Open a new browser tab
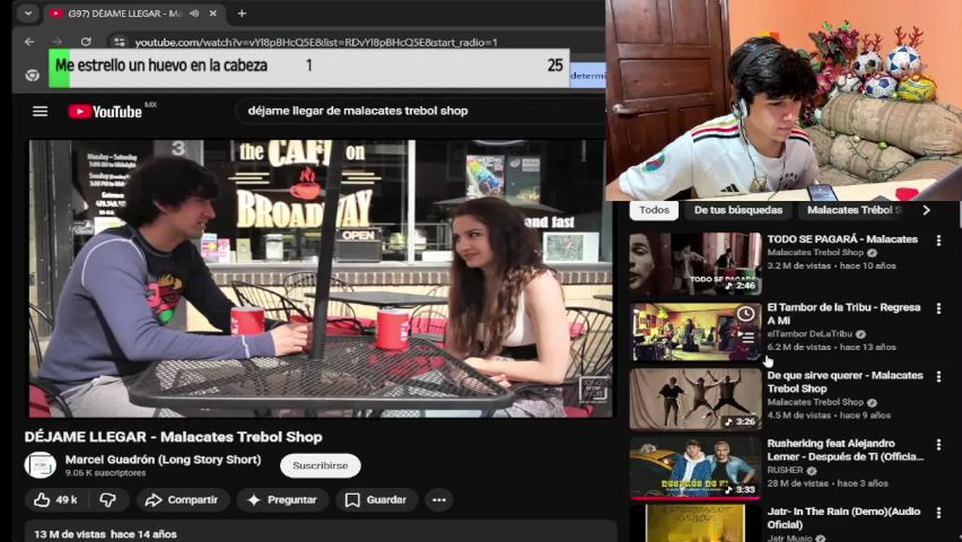 click(242, 14)
